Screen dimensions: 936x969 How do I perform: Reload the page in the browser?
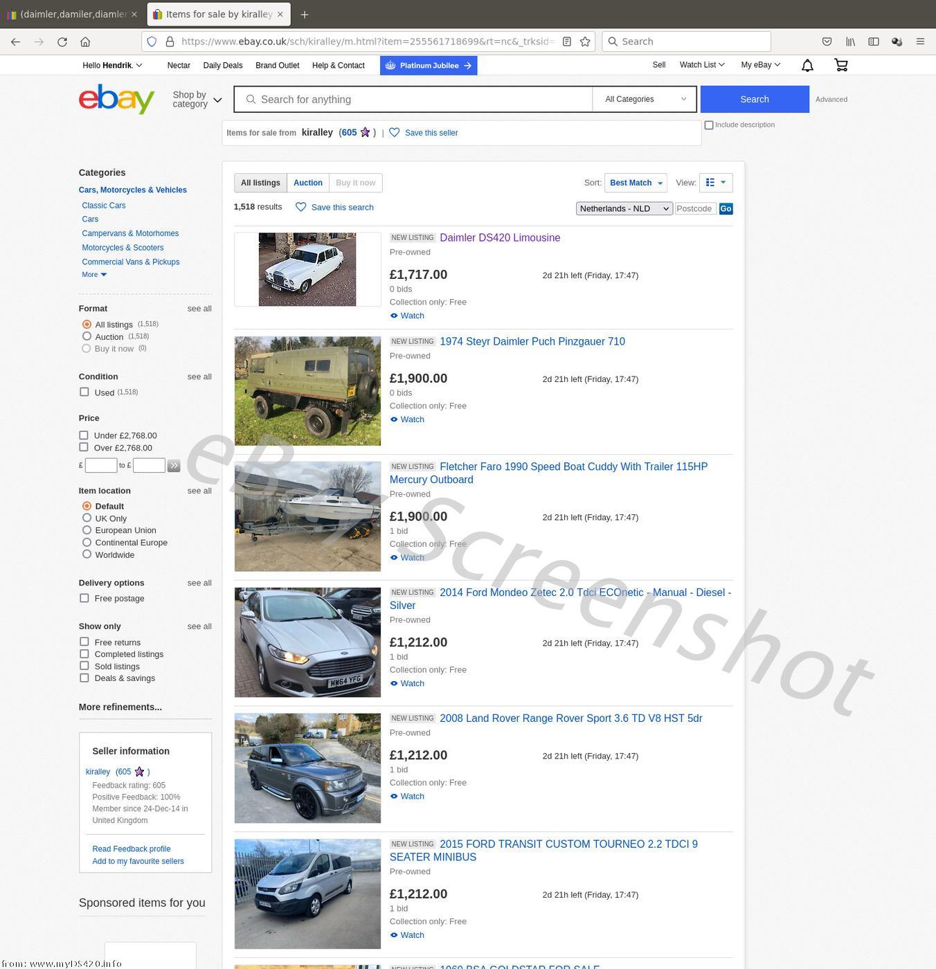(x=62, y=42)
